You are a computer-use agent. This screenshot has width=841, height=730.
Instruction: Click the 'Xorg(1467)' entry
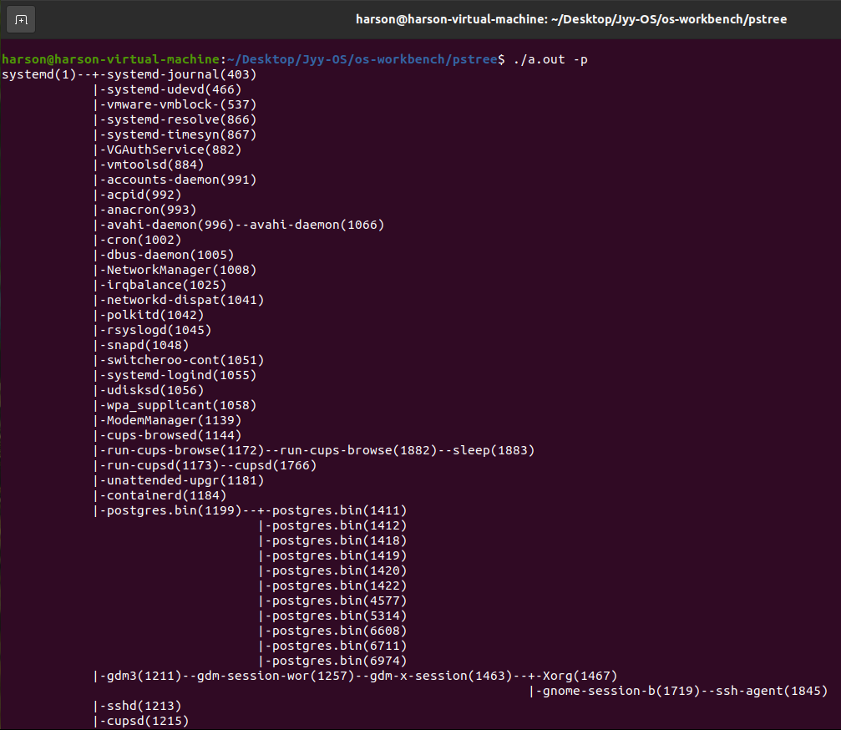pos(580,675)
